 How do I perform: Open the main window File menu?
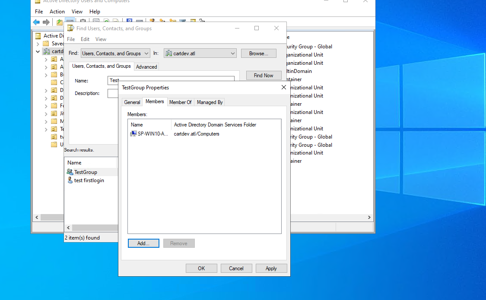(x=39, y=12)
